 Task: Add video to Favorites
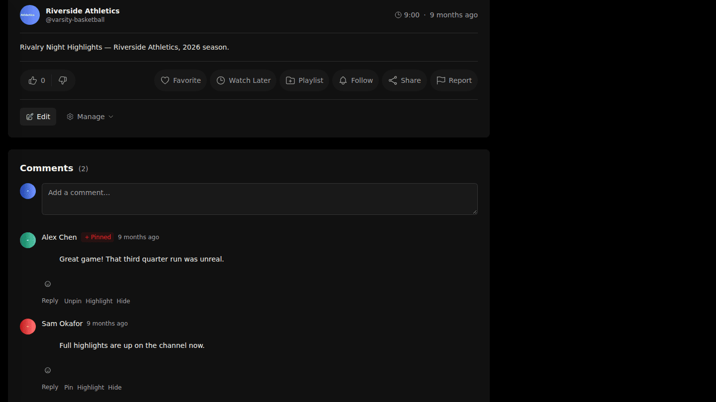click(x=180, y=80)
